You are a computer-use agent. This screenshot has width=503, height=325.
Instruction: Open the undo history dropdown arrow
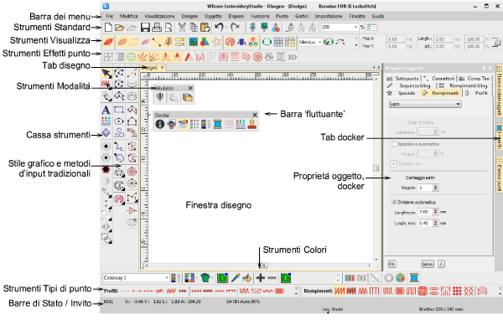click(226, 28)
